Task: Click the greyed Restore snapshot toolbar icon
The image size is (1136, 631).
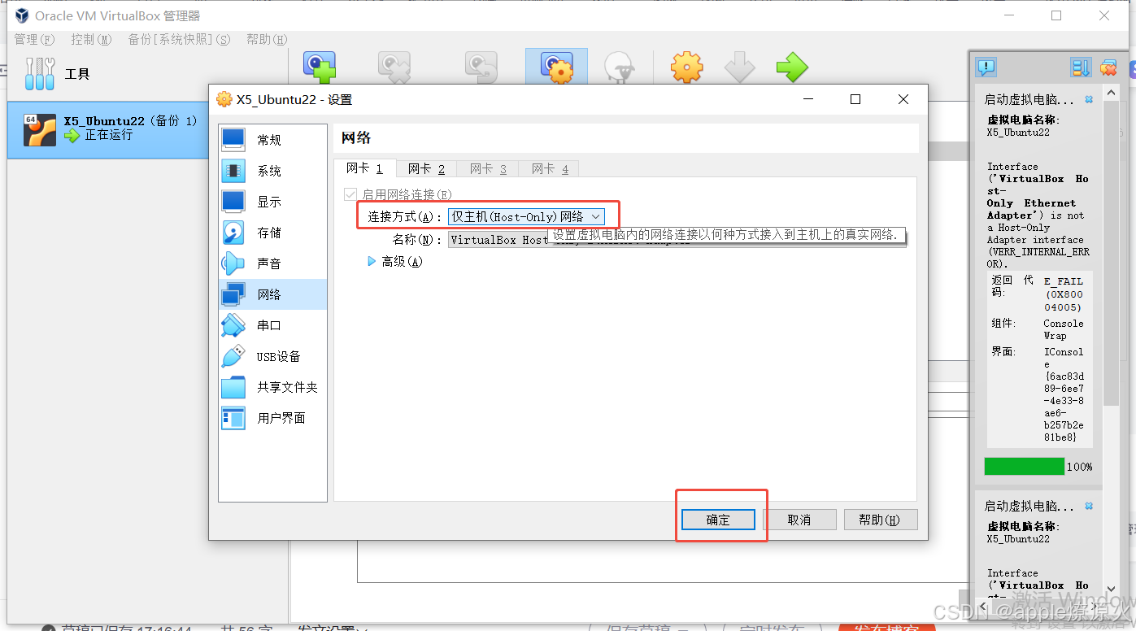Action: 481,68
